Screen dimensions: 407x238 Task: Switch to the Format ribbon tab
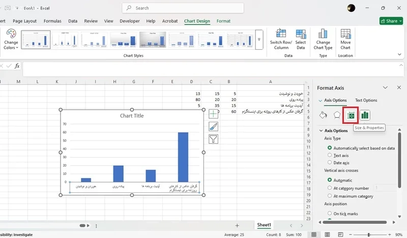pos(223,21)
